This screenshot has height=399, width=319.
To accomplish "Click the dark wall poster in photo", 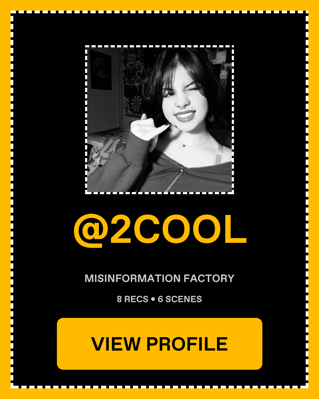I will tap(100, 70).
